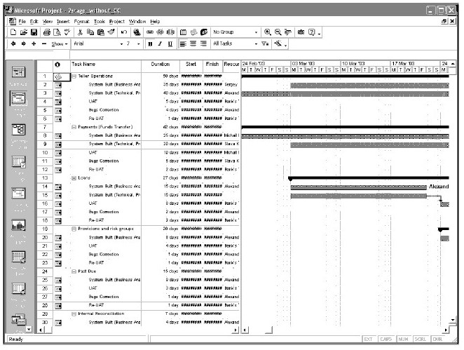Screen dimensions: 464x350
Task: Click the Task Name column header
Action: [105, 65]
